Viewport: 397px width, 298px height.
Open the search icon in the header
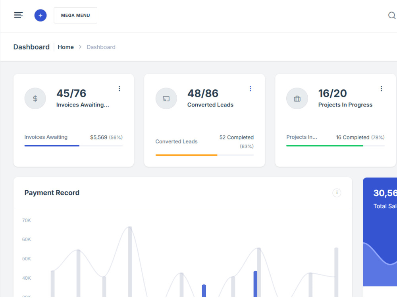(x=392, y=15)
